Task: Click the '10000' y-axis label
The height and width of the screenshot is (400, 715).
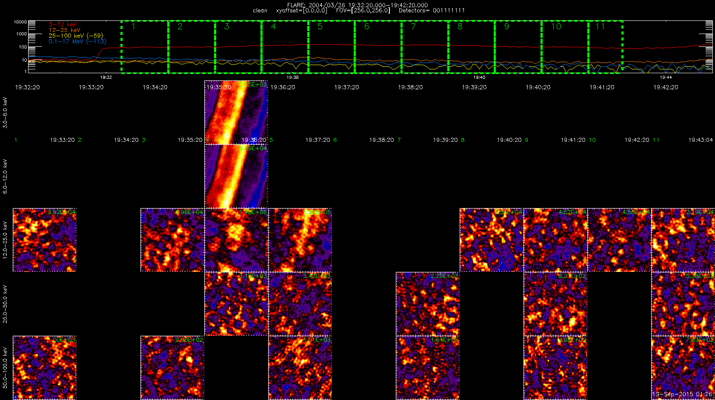Action: [x=20, y=22]
